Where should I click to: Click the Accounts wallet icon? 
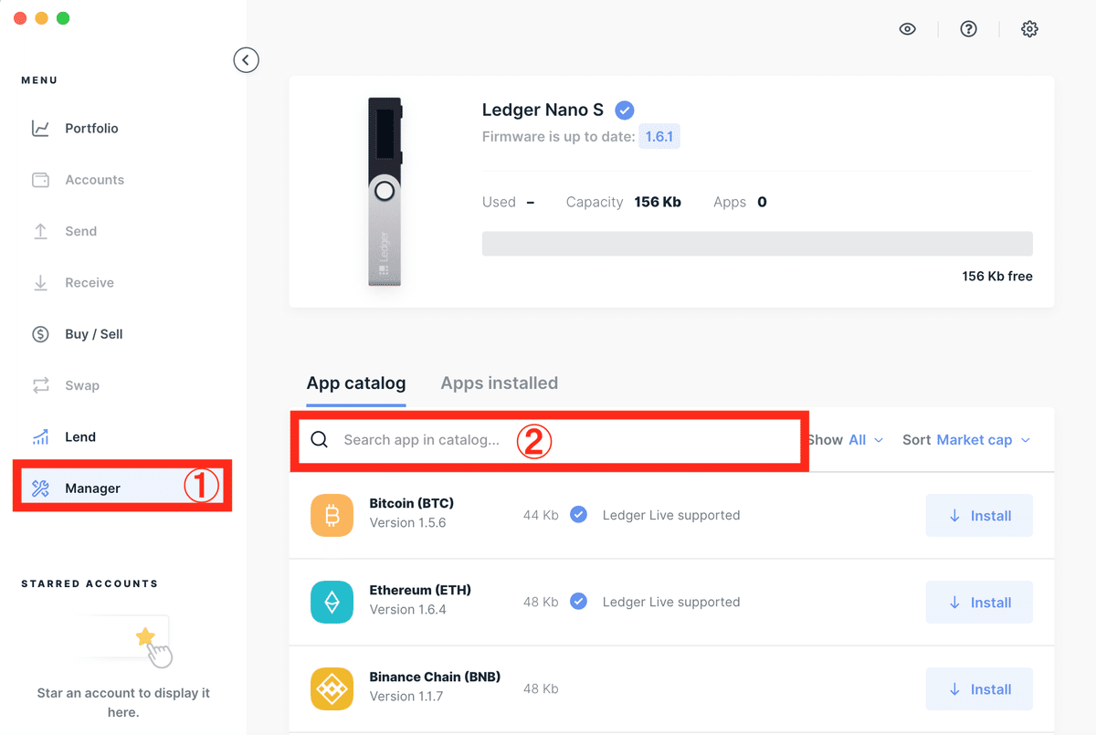pyautogui.click(x=40, y=180)
